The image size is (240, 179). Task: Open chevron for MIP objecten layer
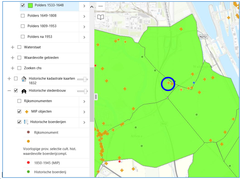(x=84, y=112)
